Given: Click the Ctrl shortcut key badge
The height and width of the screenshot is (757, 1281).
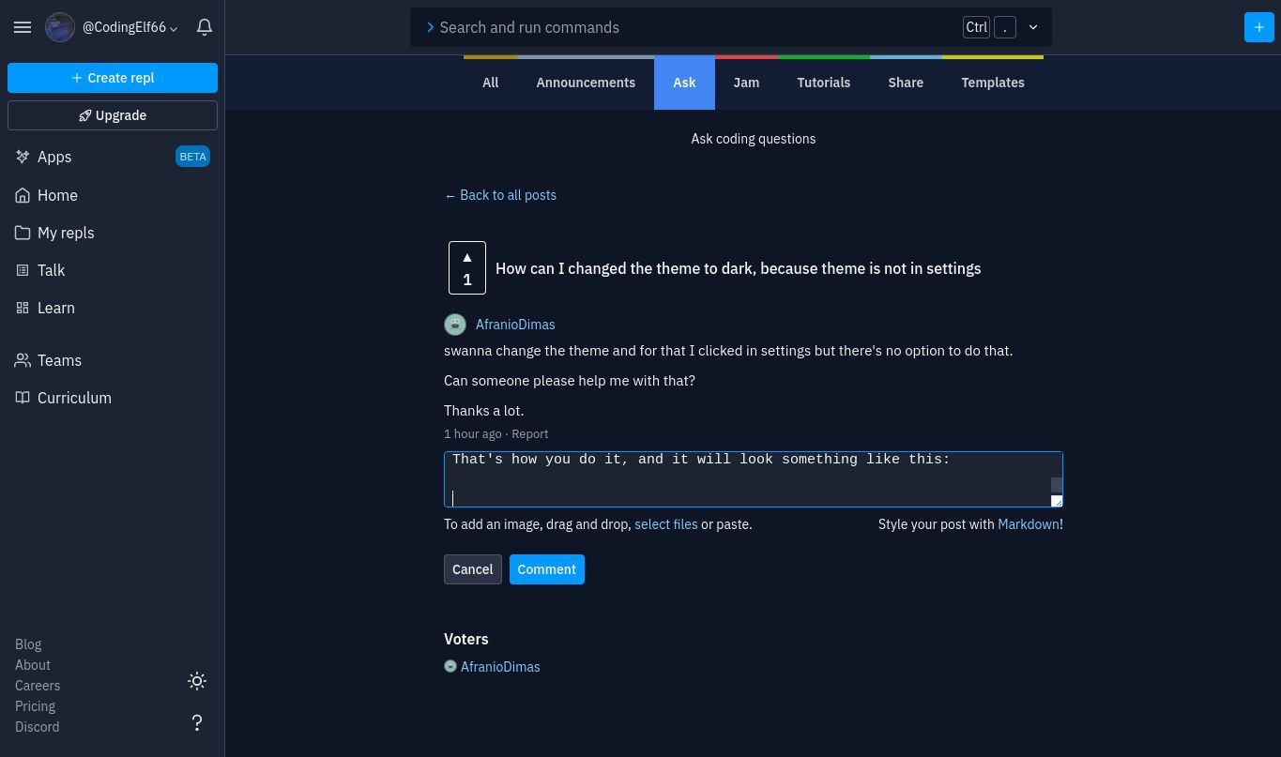Looking at the screenshot, I should click(x=977, y=27).
